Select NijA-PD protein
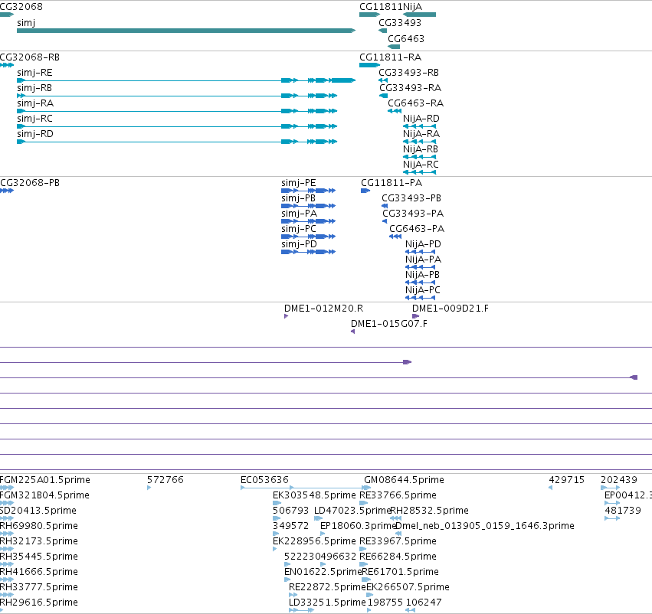The height and width of the screenshot is (614, 652). [420, 252]
